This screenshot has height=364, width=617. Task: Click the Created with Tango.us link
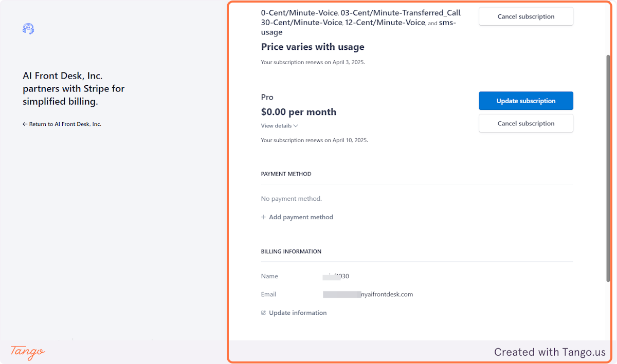pyautogui.click(x=550, y=352)
